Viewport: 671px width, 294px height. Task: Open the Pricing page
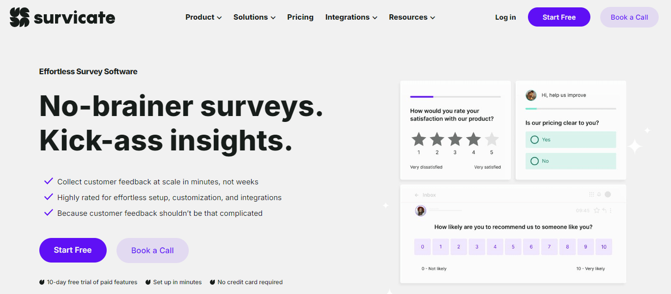[x=300, y=17]
